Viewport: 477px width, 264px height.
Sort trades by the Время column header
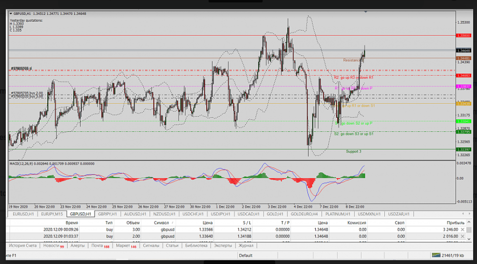[71, 223]
